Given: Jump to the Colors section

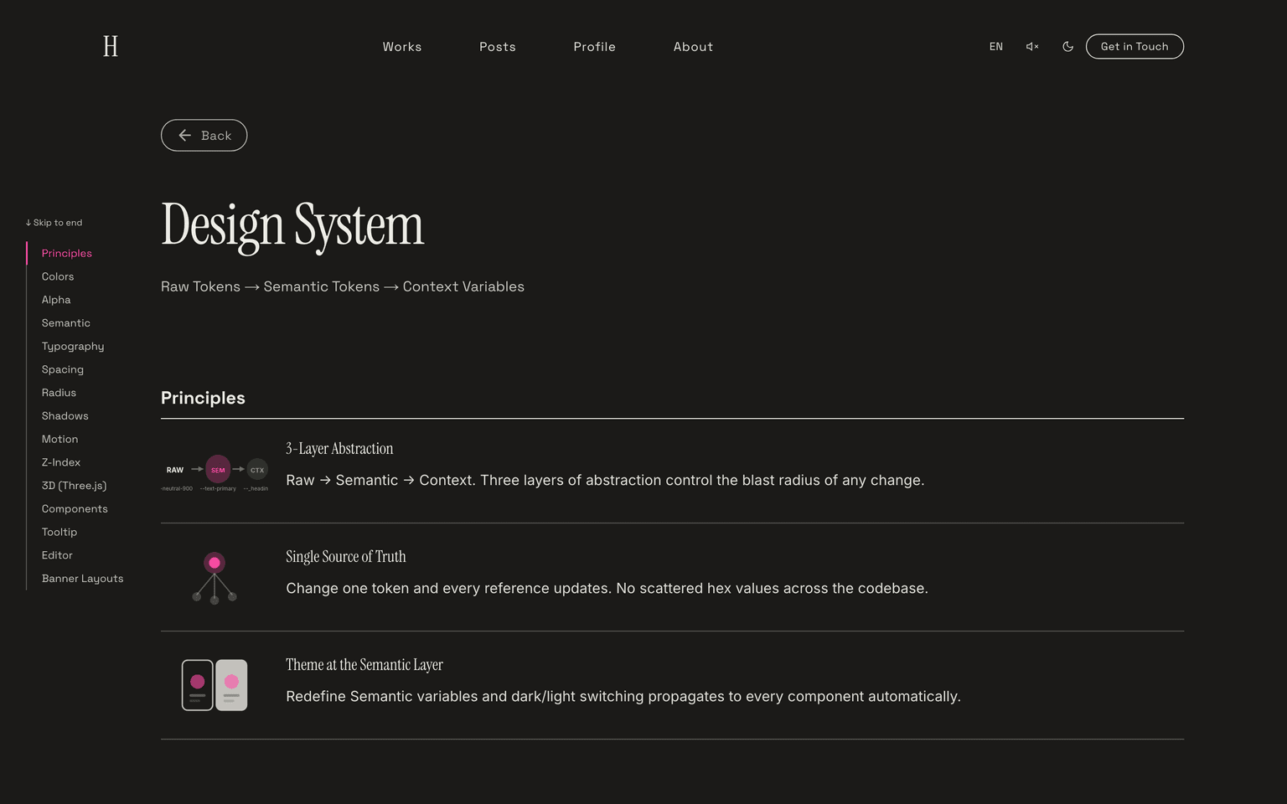Looking at the screenshot, I should click(58, 277).
